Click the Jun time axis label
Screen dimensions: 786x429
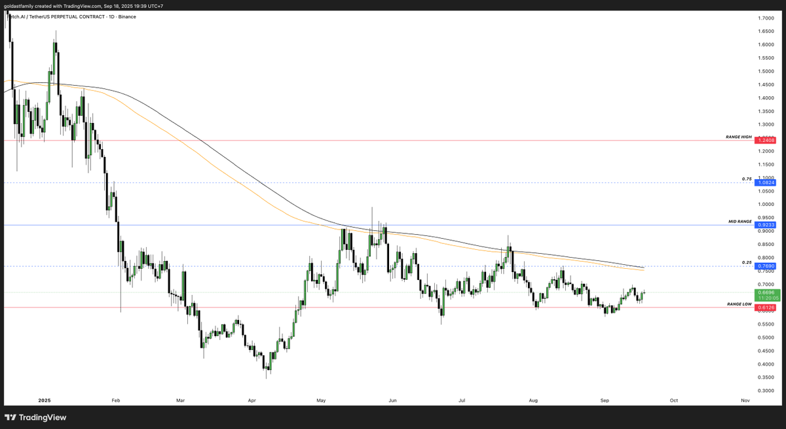pos(392,400)
